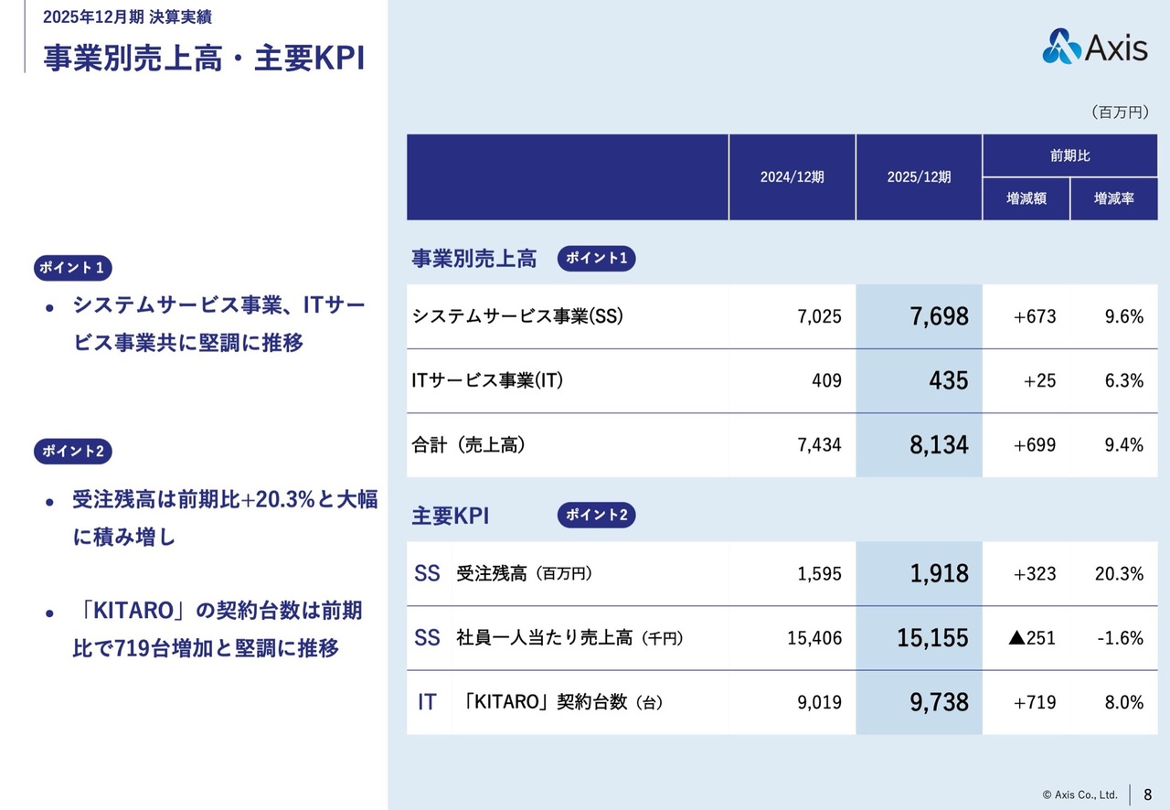The image size is (1170, 810).
Task: Click the © Axis Co., Ltd. footer text
Action: (x=1080, y=794)
